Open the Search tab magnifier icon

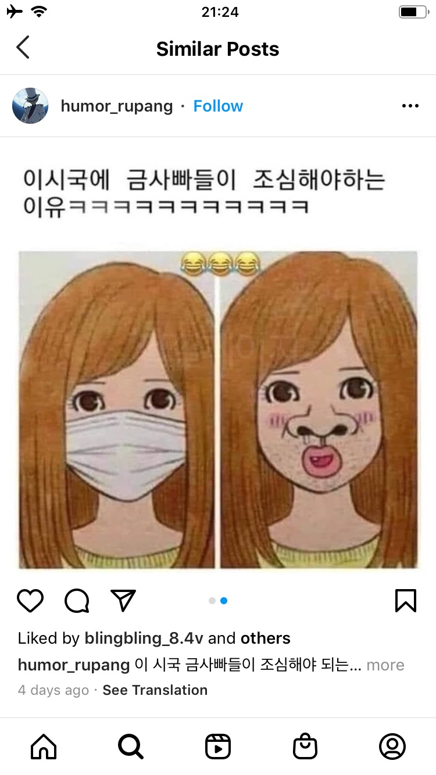pyautogui.click(x=131, y=746)
